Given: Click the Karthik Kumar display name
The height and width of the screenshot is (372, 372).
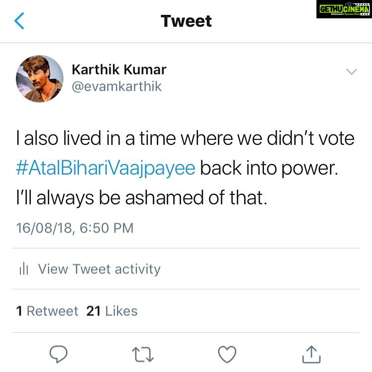Looking at the screenshot, I should tap(119, 69).
